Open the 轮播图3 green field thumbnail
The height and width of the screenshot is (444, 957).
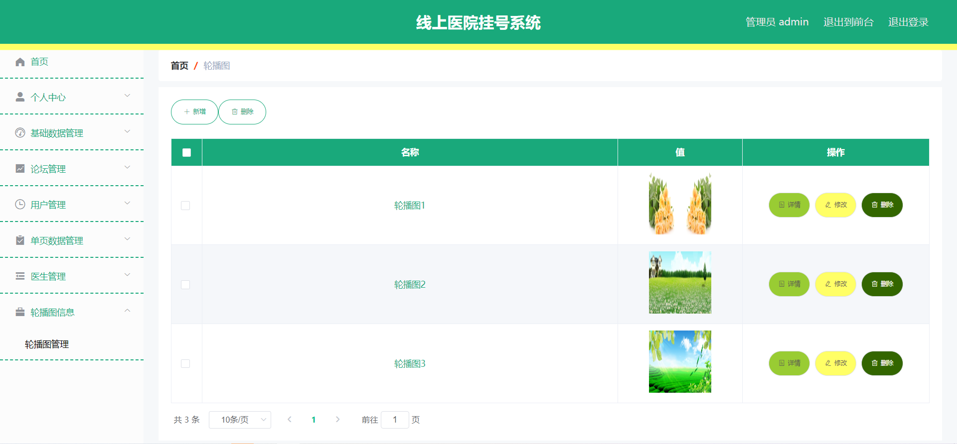click(680, 361)
